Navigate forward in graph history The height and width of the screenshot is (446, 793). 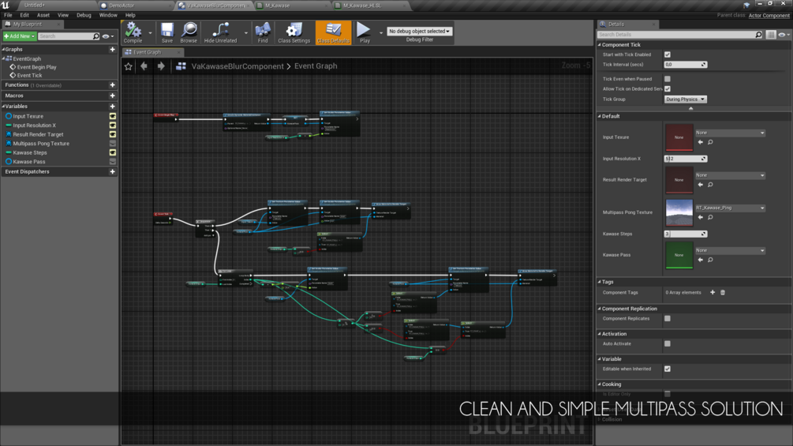point(161,66)
